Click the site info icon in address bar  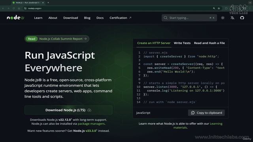25,8
